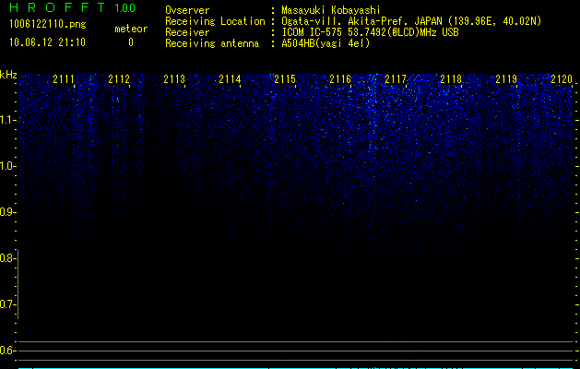The image size is (580, 369).
Task: Click the 0.6 frequency axis label
Action: [7, 351]
